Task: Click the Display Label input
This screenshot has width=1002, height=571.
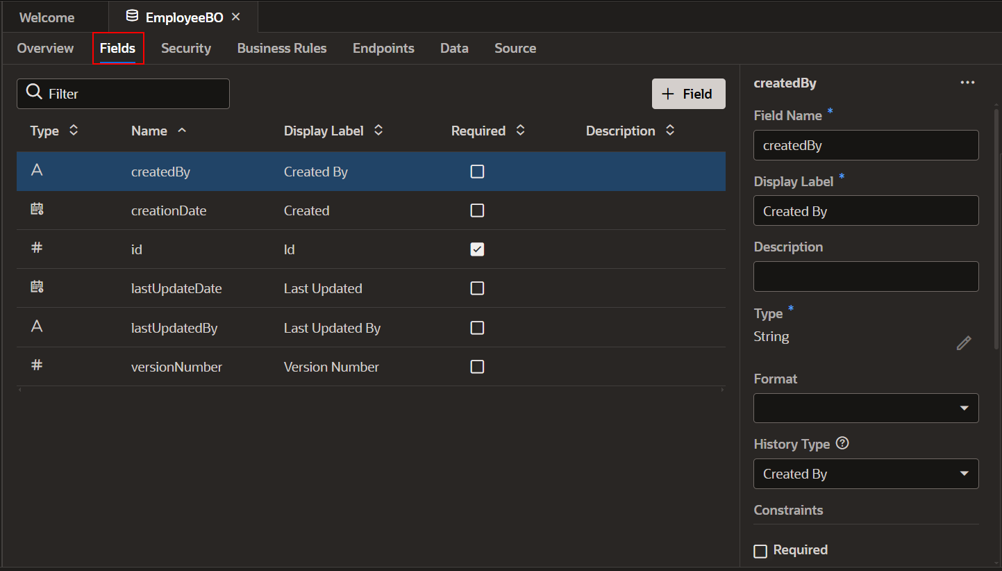Action: point(866,210)
